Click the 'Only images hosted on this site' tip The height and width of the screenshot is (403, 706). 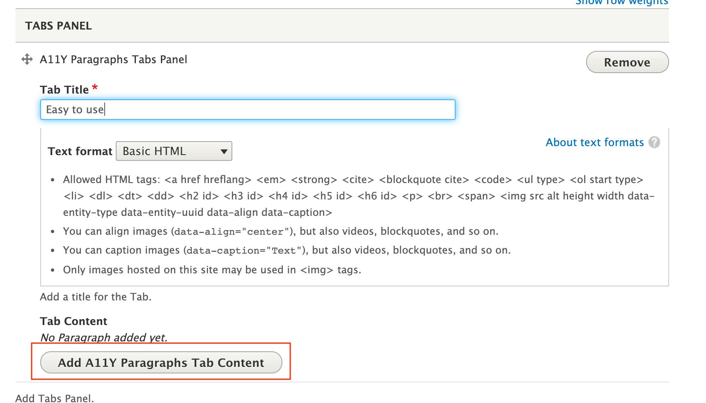point(212,270)
